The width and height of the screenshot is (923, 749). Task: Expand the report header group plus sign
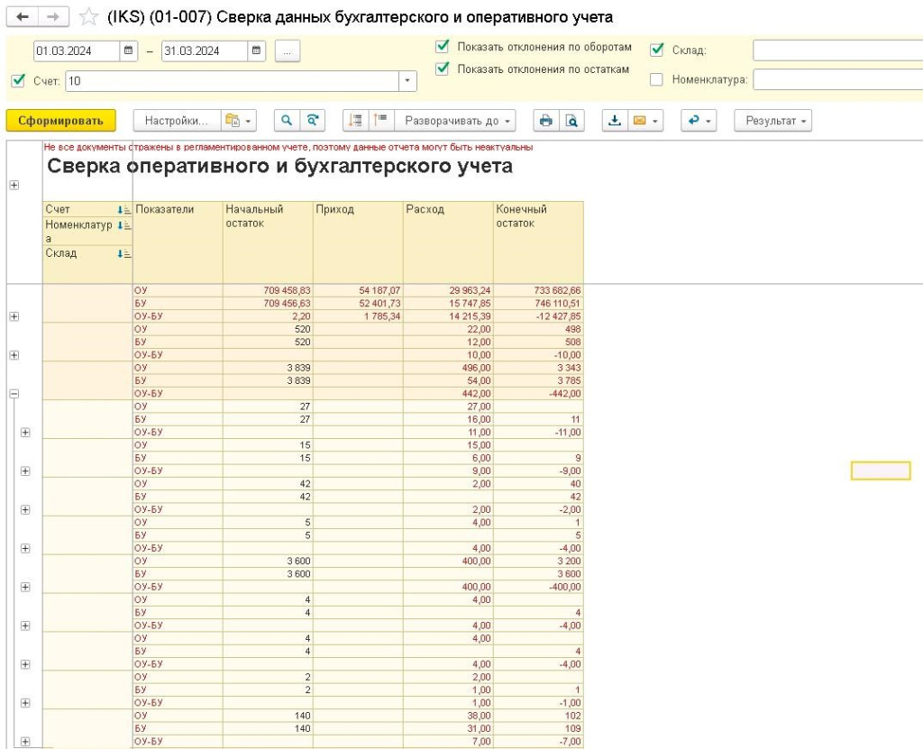click(x=14, y=185)
